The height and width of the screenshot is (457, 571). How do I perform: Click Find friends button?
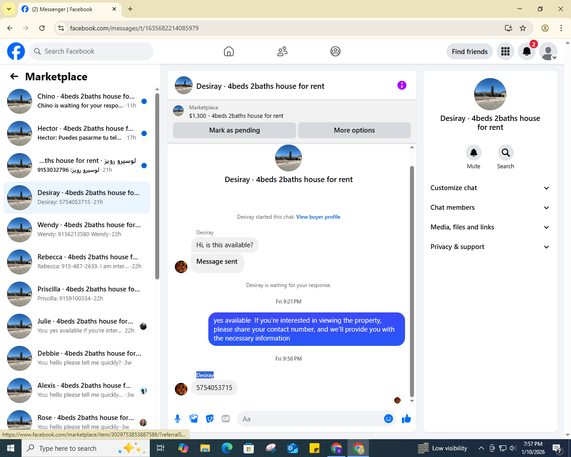pos(470,51)
